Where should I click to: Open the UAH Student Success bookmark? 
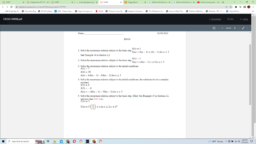[x=63, y=11]
